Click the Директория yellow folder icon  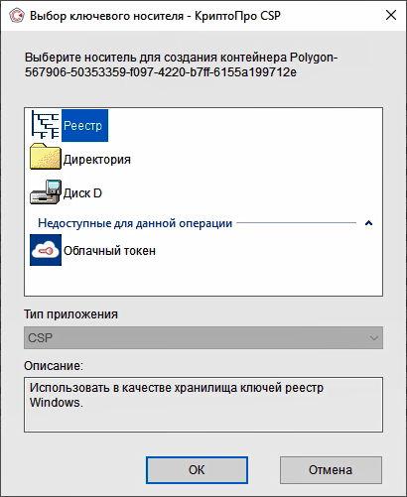[x=46, y=157]
